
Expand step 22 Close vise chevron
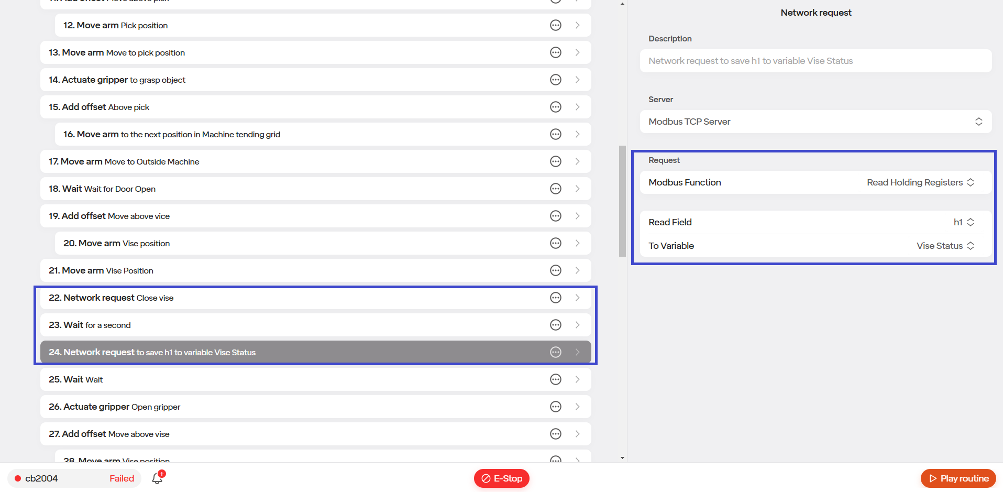(577, 298)
